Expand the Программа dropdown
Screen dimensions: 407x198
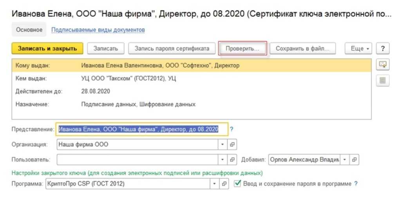[214, 184]
